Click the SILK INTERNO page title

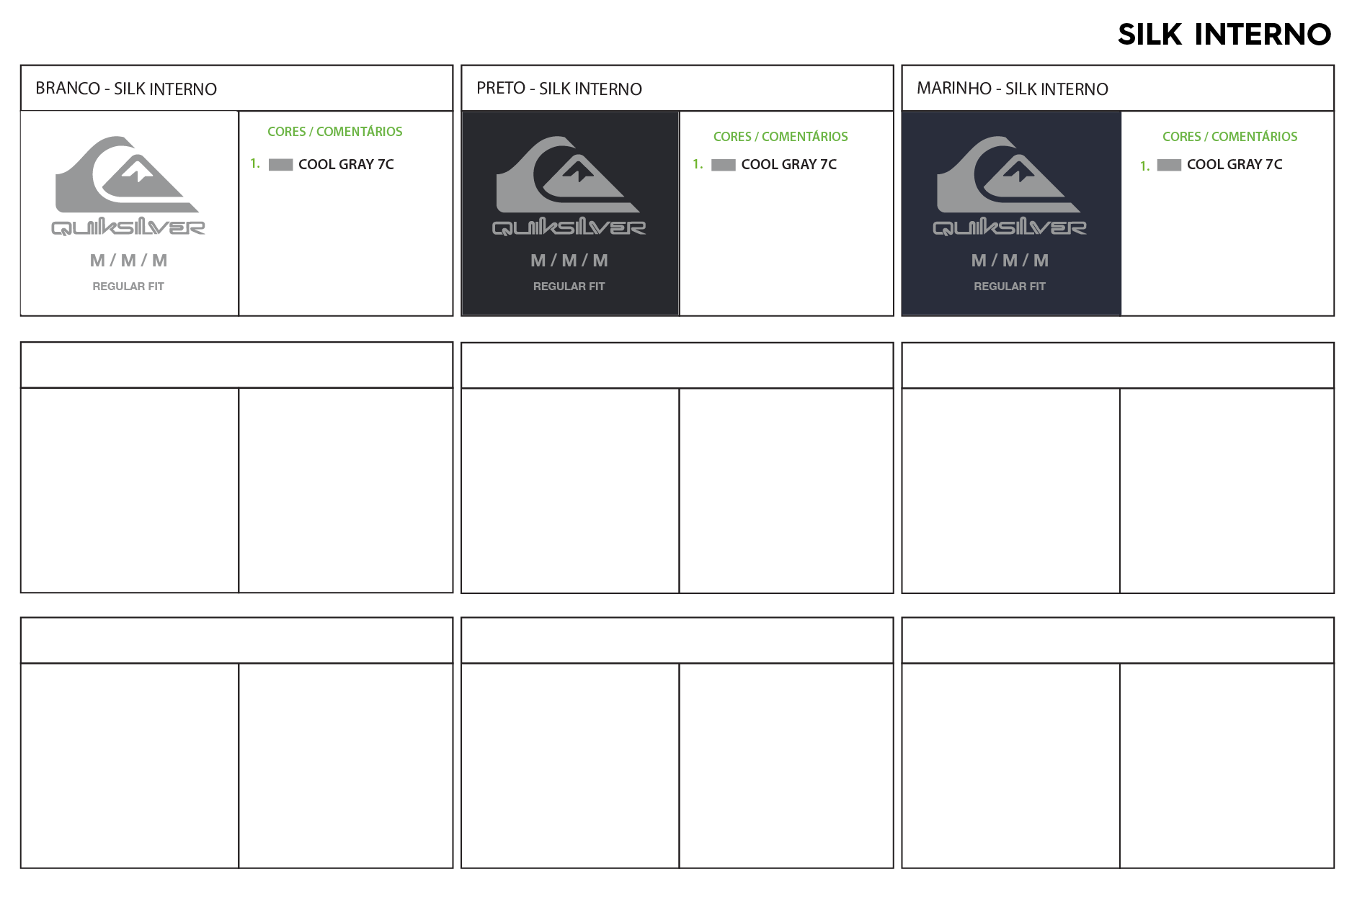[1224, 35]
